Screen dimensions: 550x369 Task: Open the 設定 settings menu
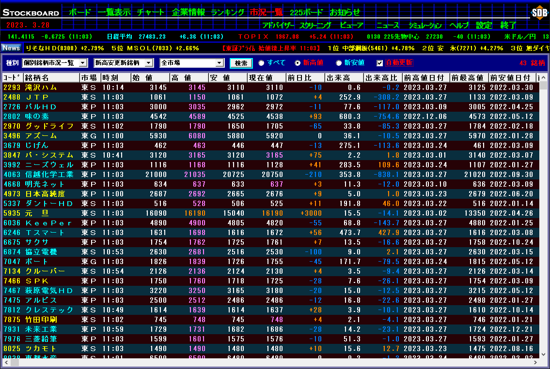coord(484,25)
